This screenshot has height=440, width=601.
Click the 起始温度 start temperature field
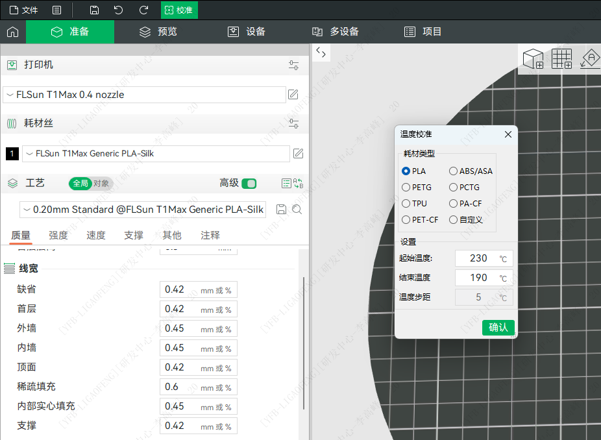pos(484,258)
